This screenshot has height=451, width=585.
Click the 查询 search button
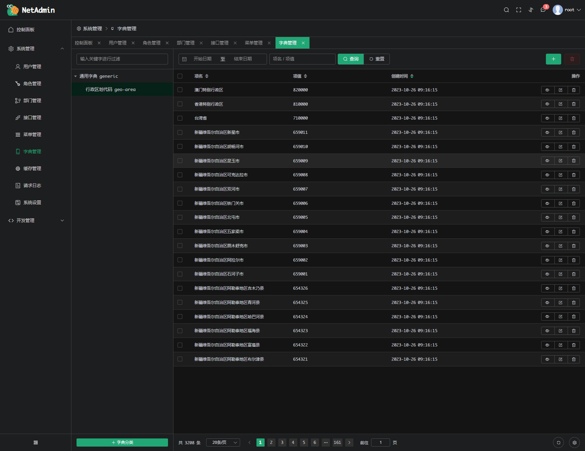coord(351,59)
